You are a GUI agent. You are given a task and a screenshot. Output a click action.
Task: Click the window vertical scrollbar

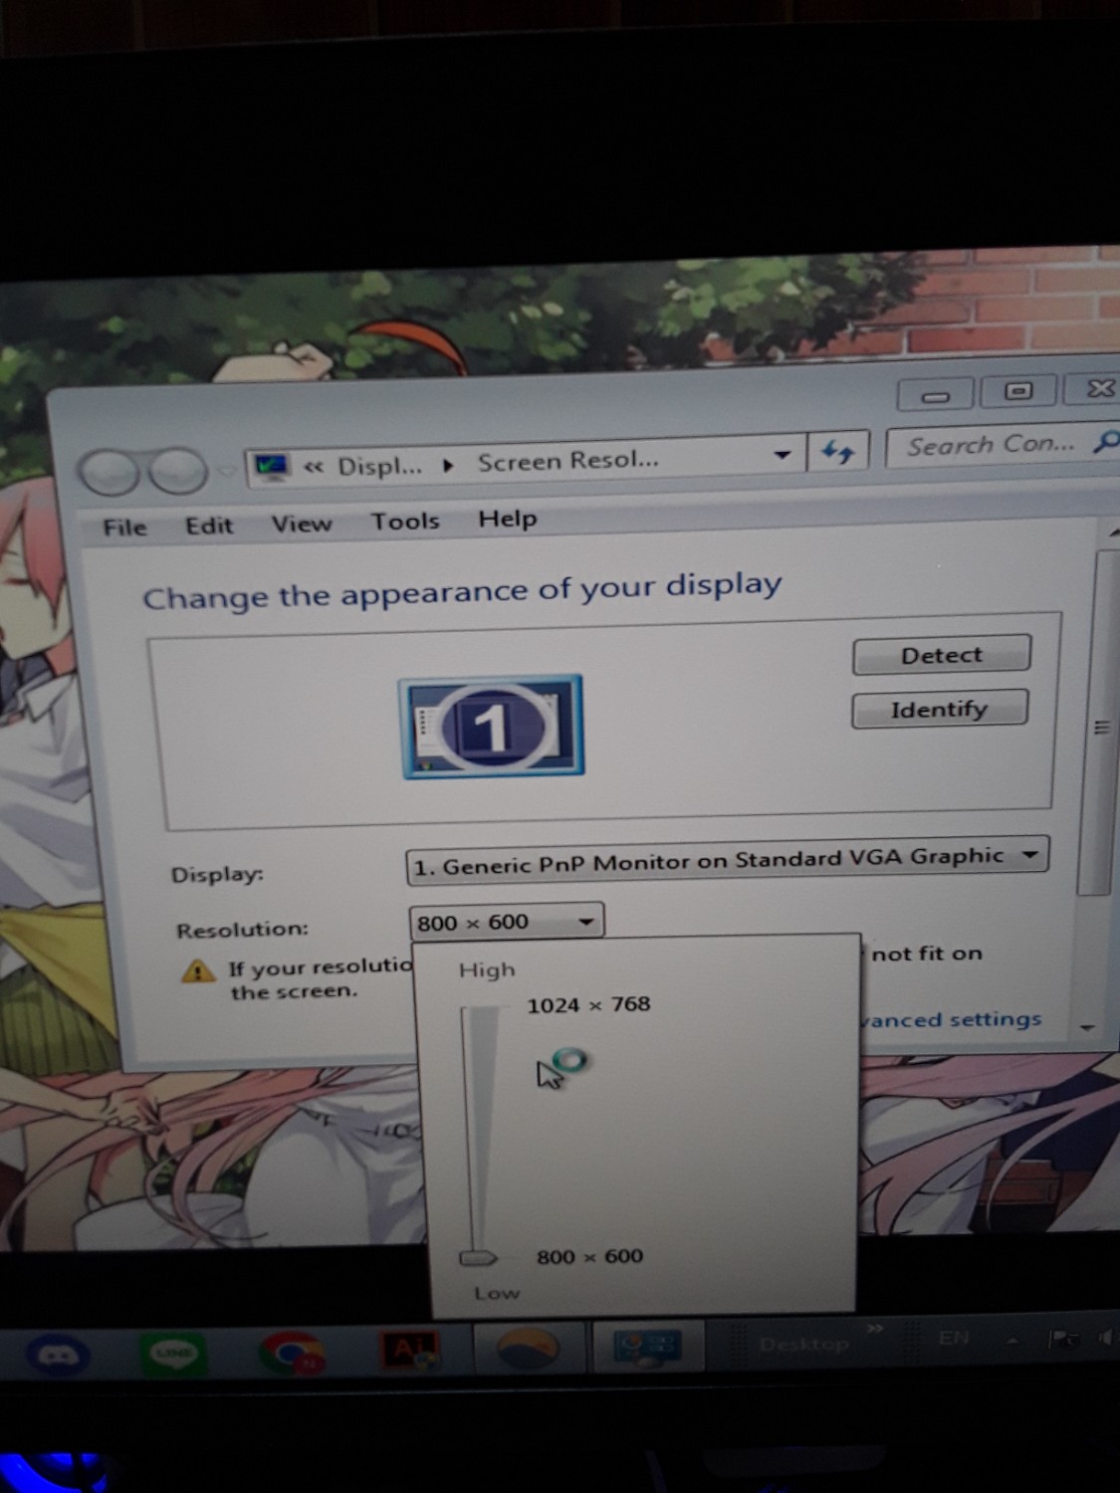[x=1102, y=722]
